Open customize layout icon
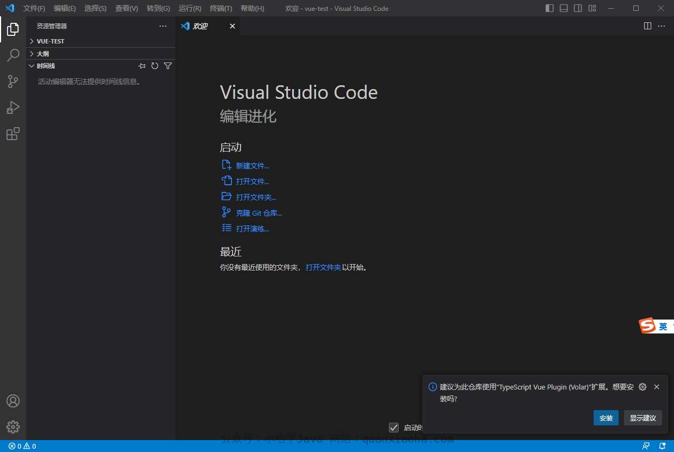The image size is (674, 452). 593,8
